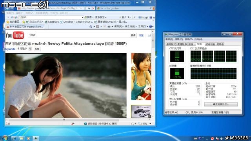Image resolution: width=251 pixels, height=141 pixels.
Task: Open the Facebook favorites bar link
Action: click(52, 22)
